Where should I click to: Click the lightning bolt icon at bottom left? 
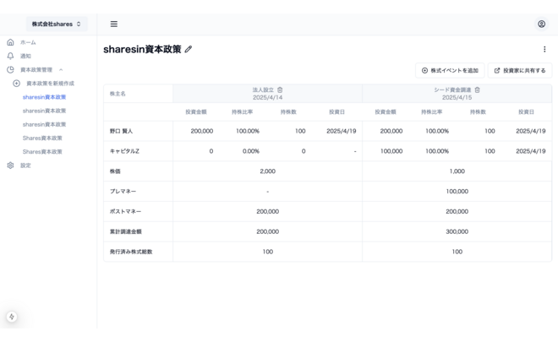tap(12, 318)
